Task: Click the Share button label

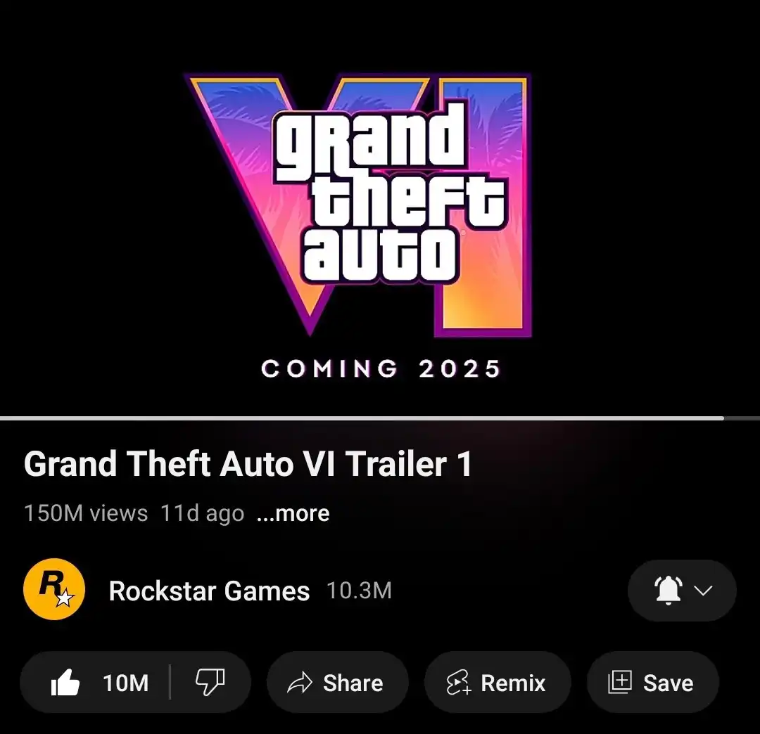Action: [x=353, y=683]
